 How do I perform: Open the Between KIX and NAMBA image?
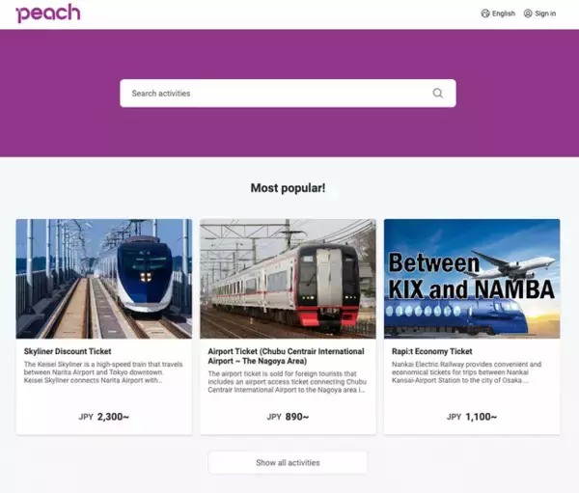coord(472,279)
